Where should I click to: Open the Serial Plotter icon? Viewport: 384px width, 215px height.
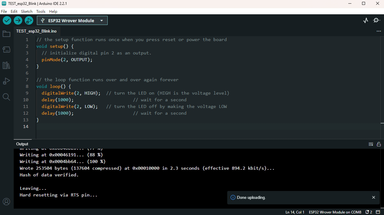coord(366,20)
